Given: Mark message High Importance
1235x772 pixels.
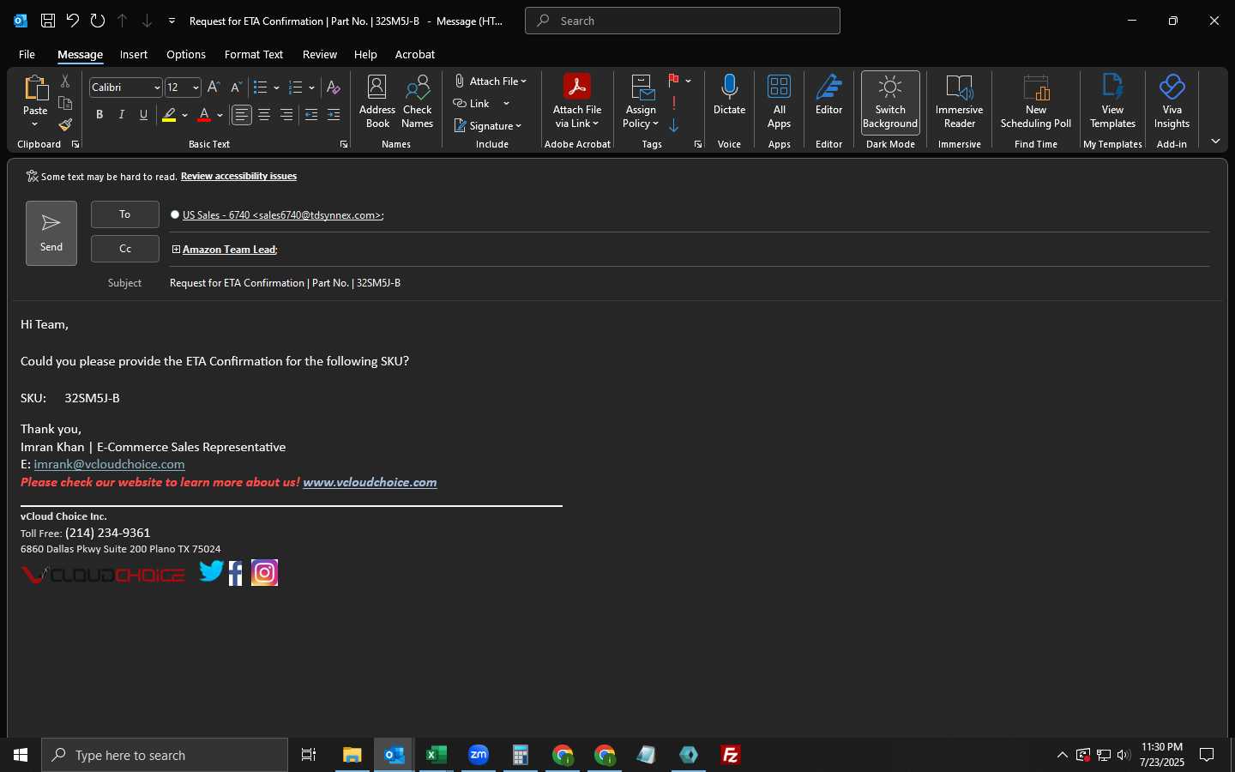Looking at the screenshot, I should (674, 103).
